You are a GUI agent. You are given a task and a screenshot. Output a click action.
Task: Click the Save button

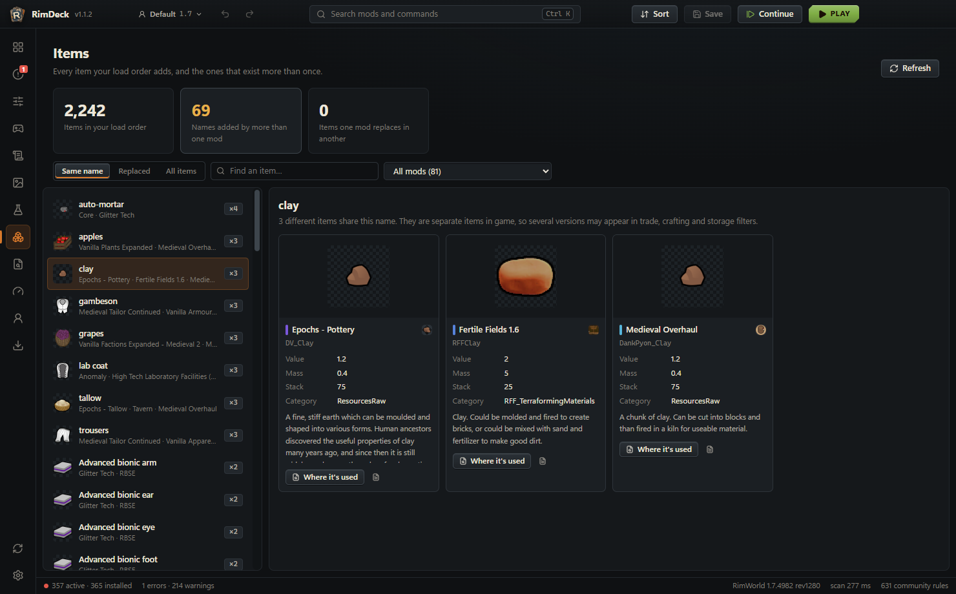pyautogui.click(x=707, y=14)
